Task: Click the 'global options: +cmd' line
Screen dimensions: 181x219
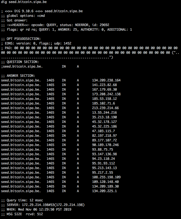Action: (x=23, y=16)
